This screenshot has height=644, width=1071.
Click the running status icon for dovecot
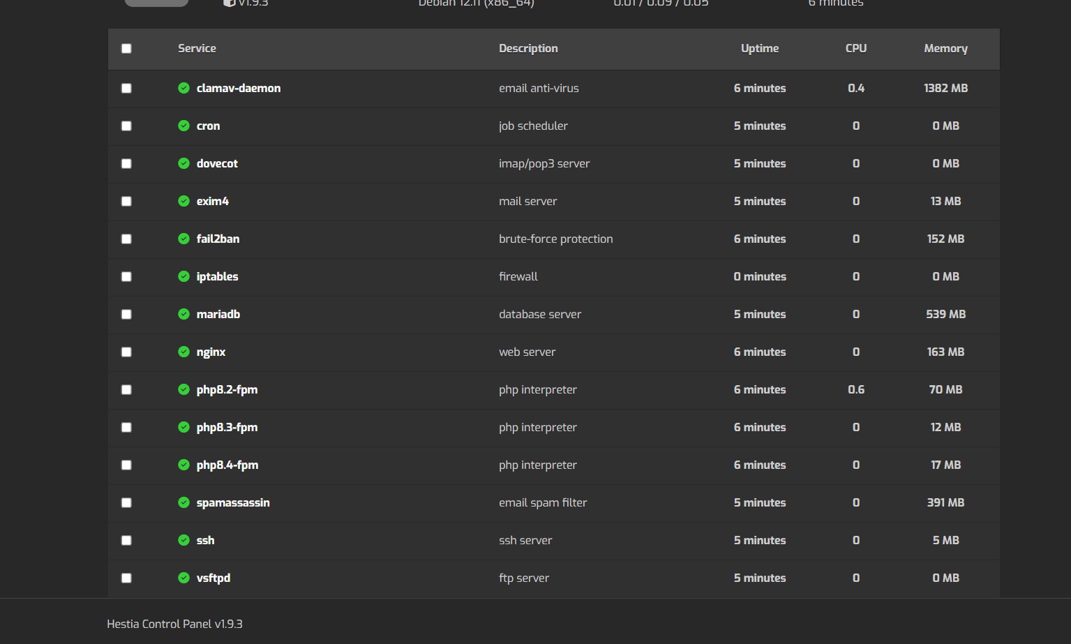(x=184, y=163)
